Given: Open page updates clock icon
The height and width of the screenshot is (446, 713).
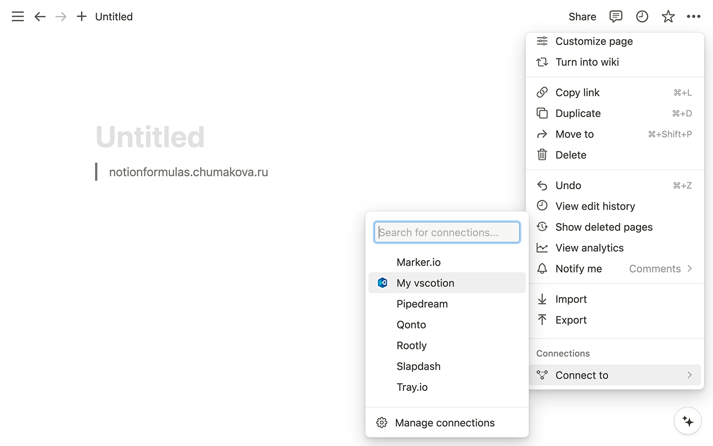Looking at the screenshot, I should pyautogui.click(x=642, y=16).
